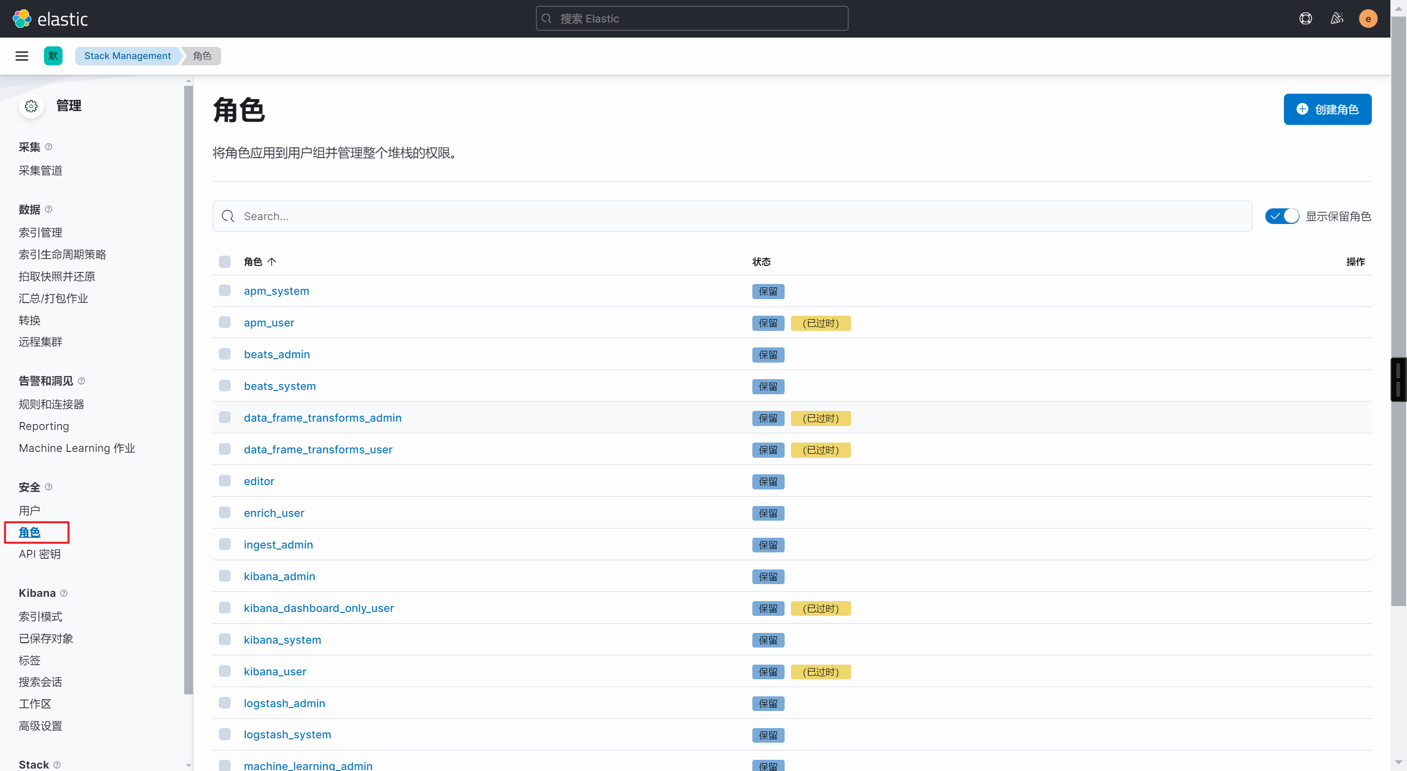1407x771 pixels.
Task: Click help icon next to 采集
Action: click(49, 147)
